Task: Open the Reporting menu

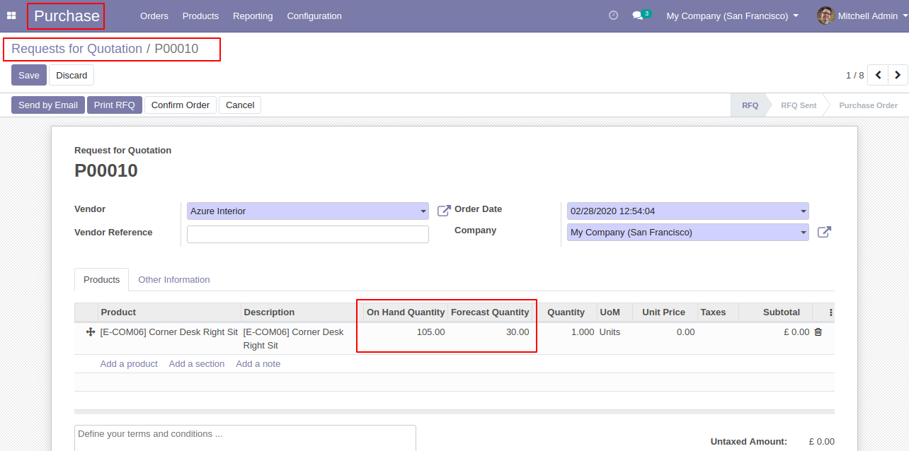Action: point(253,16)
